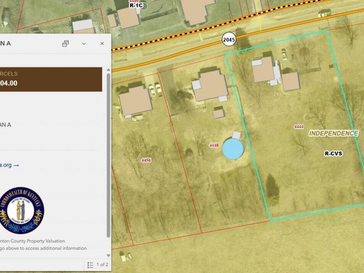
Task: Click the brown parcels header banner
Action: pos(51,79)
